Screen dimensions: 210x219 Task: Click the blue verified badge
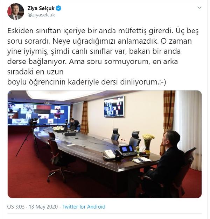coord(58,8)
